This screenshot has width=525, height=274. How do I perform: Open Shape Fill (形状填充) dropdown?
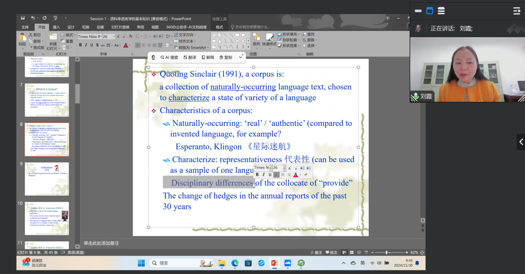290,34
